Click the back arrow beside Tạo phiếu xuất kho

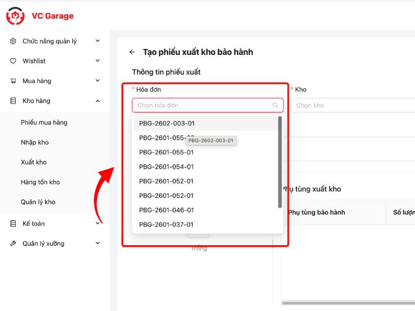[x=132, y=52]
